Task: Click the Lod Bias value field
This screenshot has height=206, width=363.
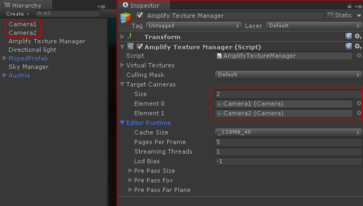Action: (x=288, y=161)
